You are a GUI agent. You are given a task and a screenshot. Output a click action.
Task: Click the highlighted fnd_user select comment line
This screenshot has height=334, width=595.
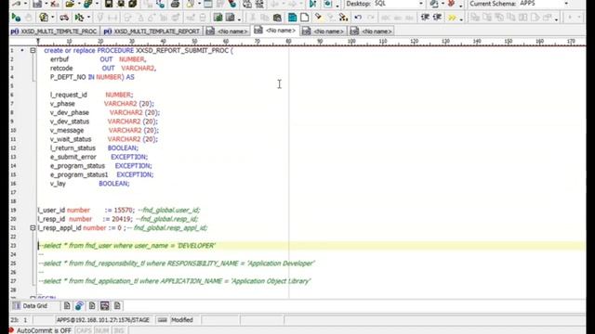tap(126, 245)
